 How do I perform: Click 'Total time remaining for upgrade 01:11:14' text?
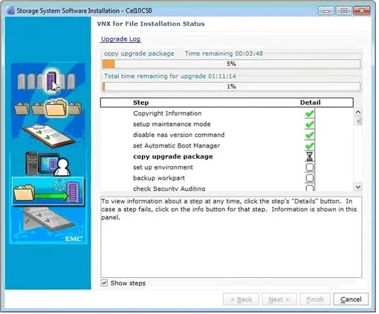(x=170, y=76)
